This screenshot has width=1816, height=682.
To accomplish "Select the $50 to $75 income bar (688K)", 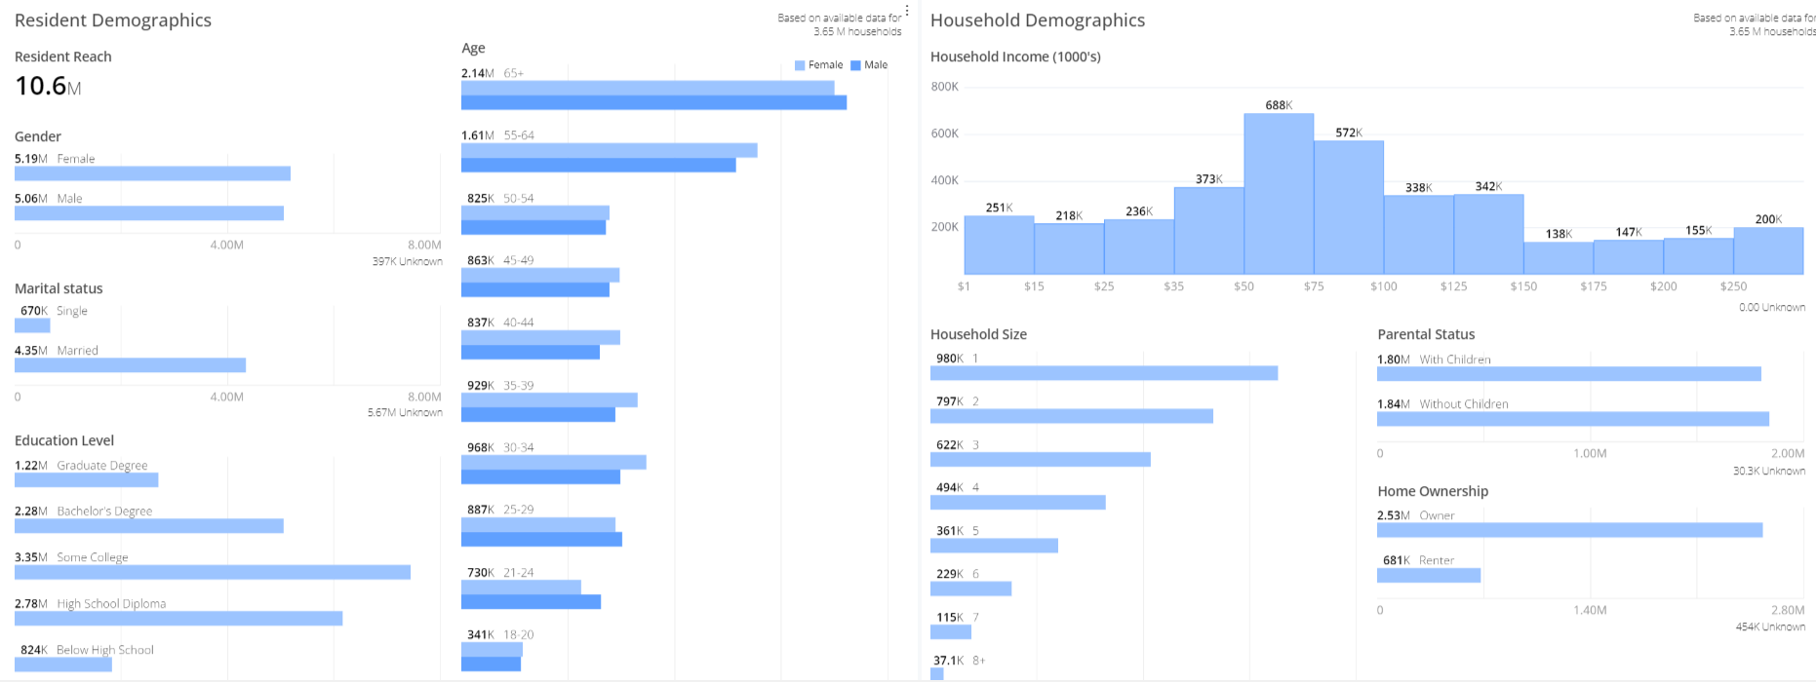I will 1279,194.
